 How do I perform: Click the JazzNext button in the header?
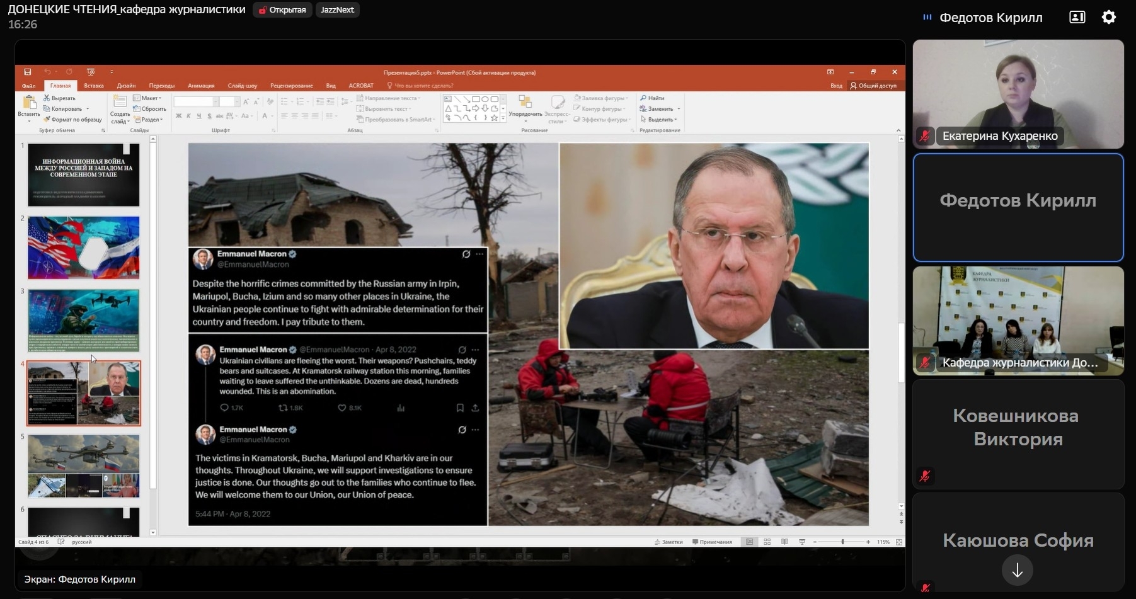337,10
